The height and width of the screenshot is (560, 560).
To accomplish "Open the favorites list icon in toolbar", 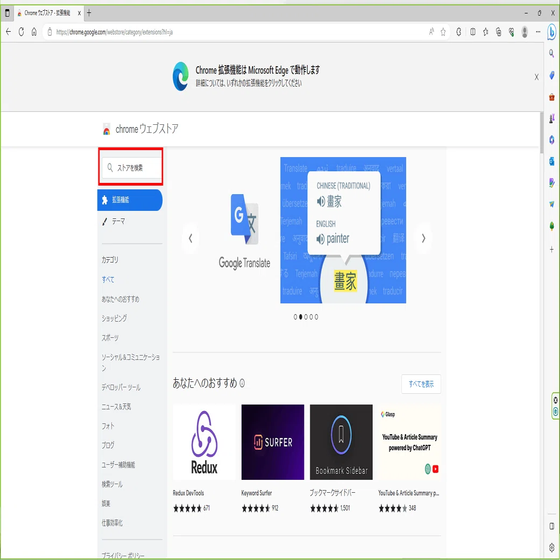I will (486, 32).
